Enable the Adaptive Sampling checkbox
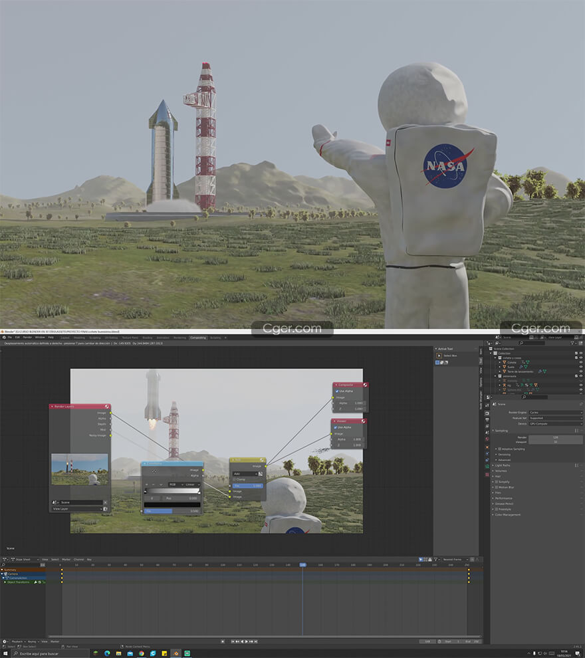585x658 pixels. click(499, 449)
